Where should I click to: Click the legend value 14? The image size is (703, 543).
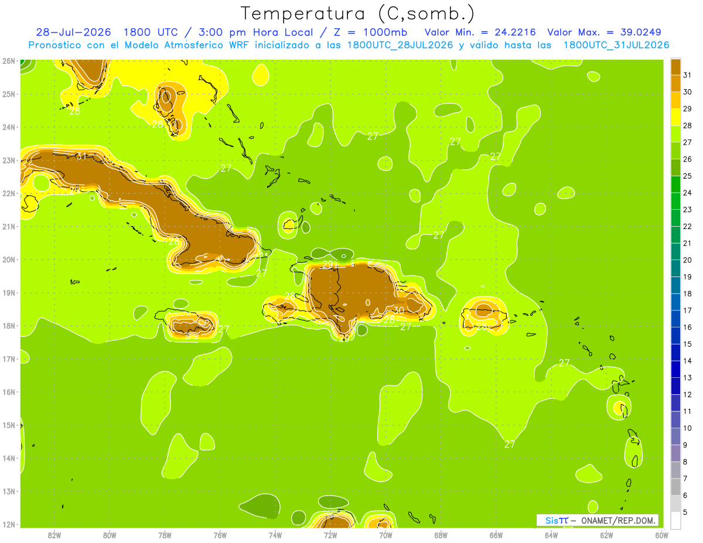pyautogui.click(x=688, y=361)
